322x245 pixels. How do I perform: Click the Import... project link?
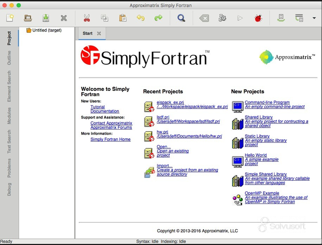pyautogui.click(x=164, y=166)
